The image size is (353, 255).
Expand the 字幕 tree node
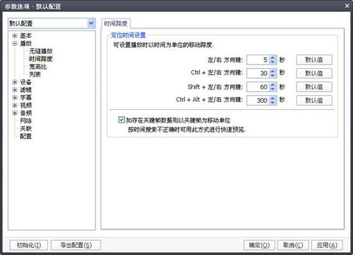15,98
